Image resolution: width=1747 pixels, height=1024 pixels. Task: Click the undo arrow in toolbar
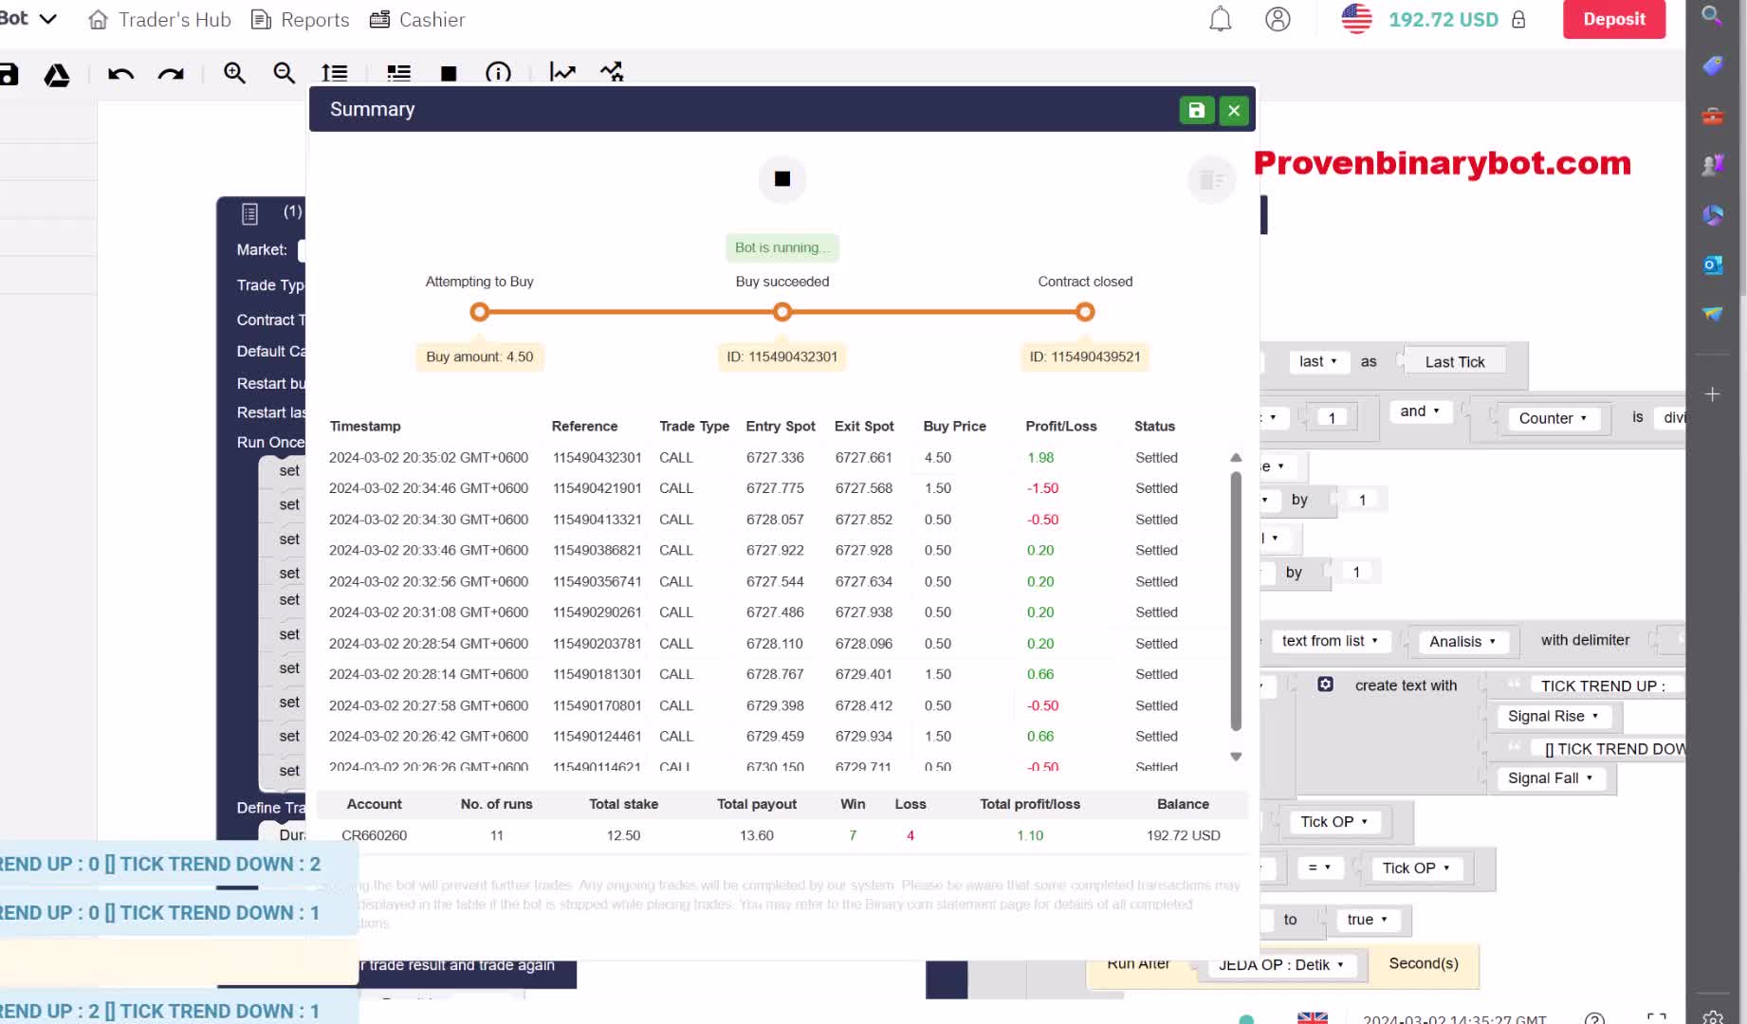point(120,73)
